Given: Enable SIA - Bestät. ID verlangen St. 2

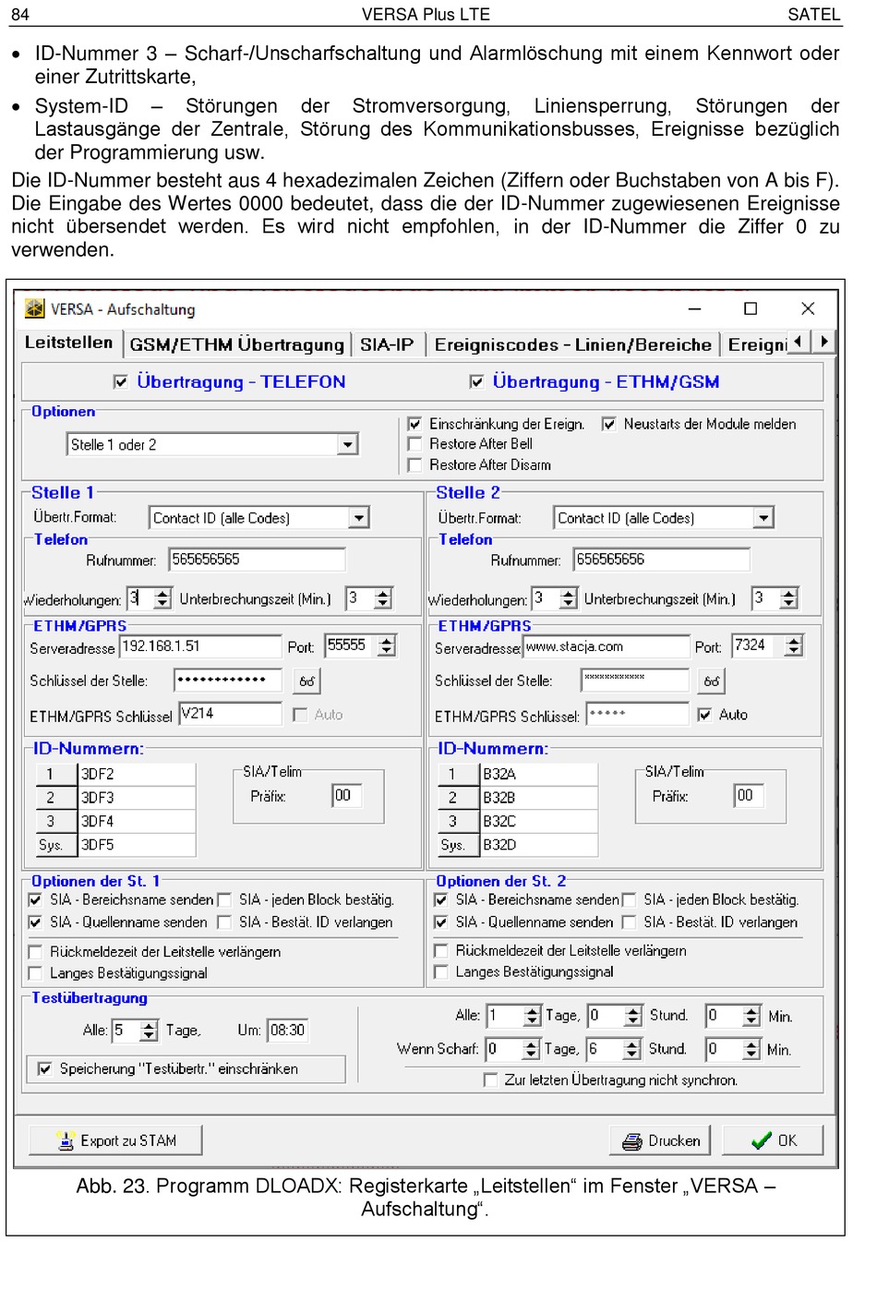Looking at the screenshot, I should pos(629,922).
